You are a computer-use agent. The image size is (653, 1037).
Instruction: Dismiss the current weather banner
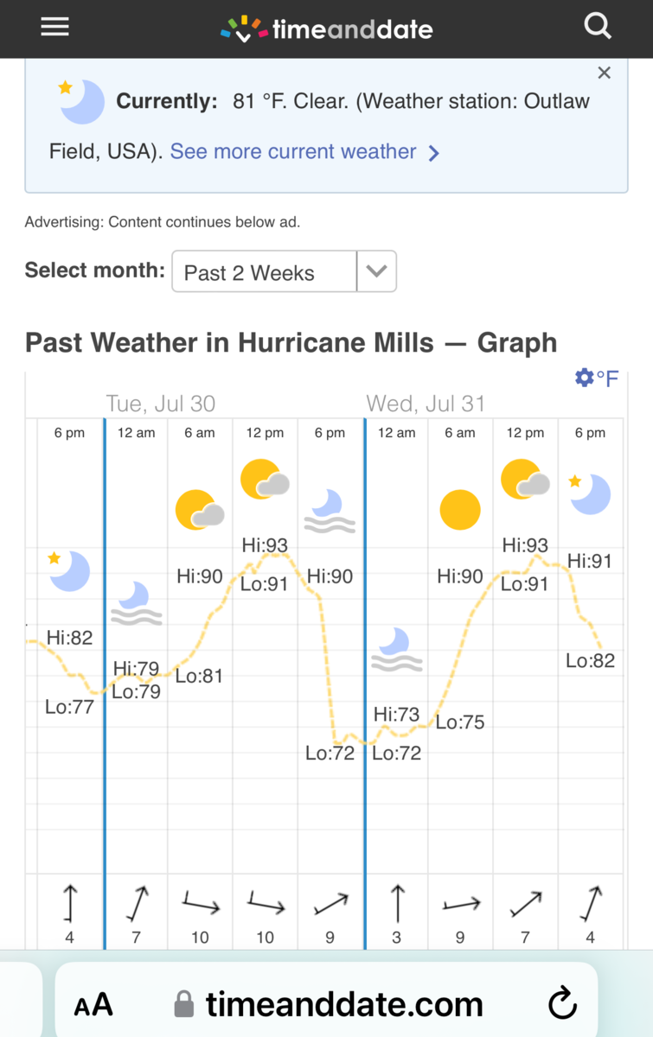[605, 73]
